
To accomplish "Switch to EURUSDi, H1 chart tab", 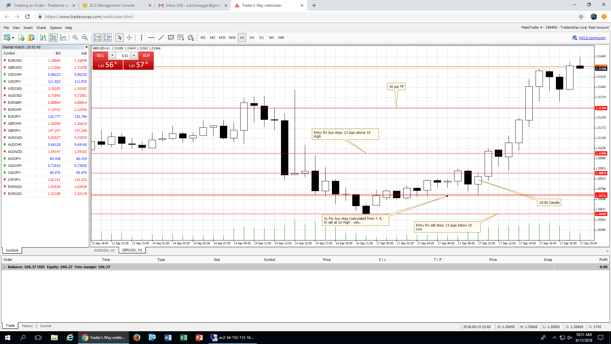I will coord(104,250).
